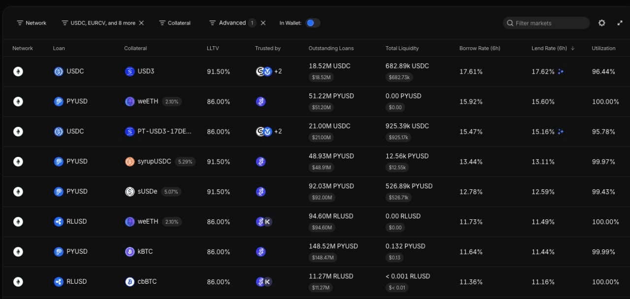Open the Network filter dropdown
Viewport: 630px width, 299px height.
pos(31,23)
